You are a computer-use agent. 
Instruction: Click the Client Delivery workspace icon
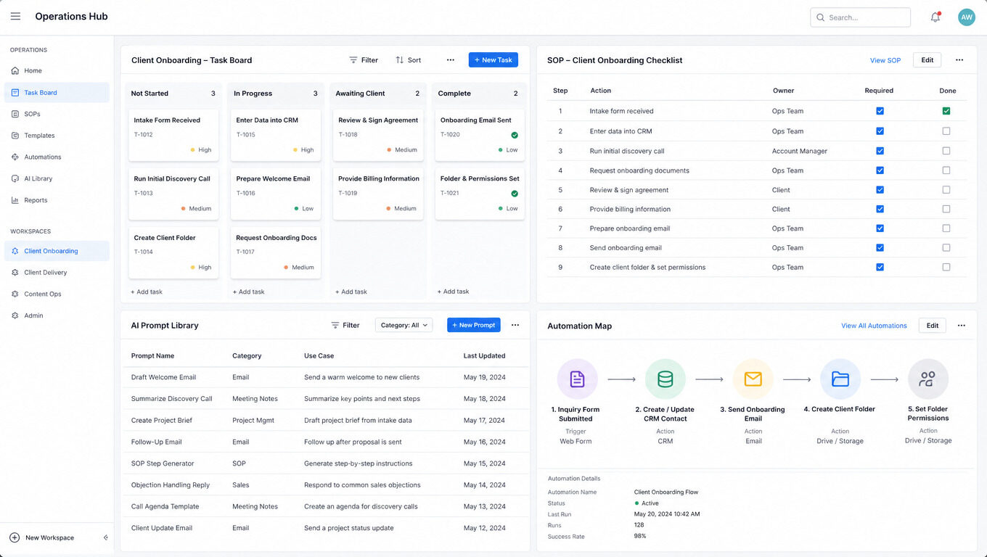15,273
